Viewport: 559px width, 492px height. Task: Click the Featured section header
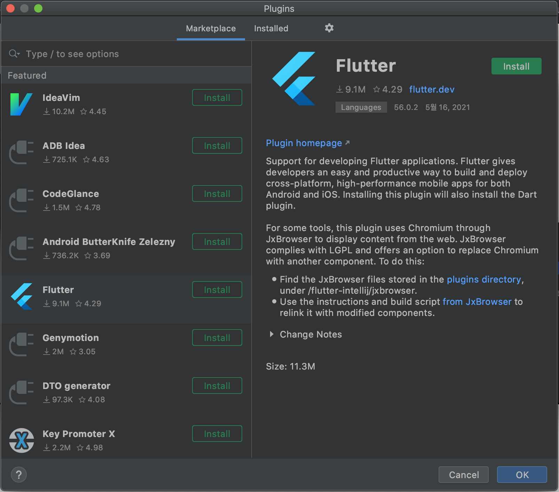[27, 76]
